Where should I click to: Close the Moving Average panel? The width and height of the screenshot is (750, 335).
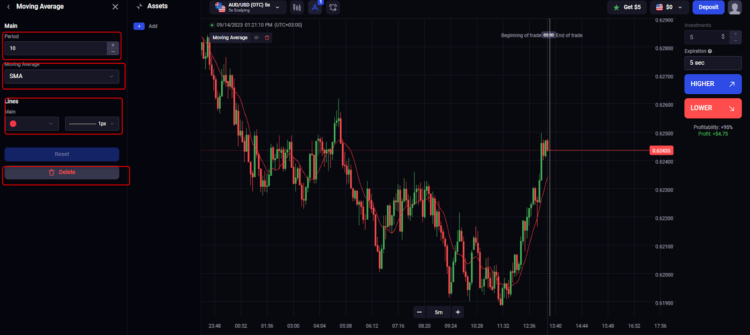click(x=115, y=7)
